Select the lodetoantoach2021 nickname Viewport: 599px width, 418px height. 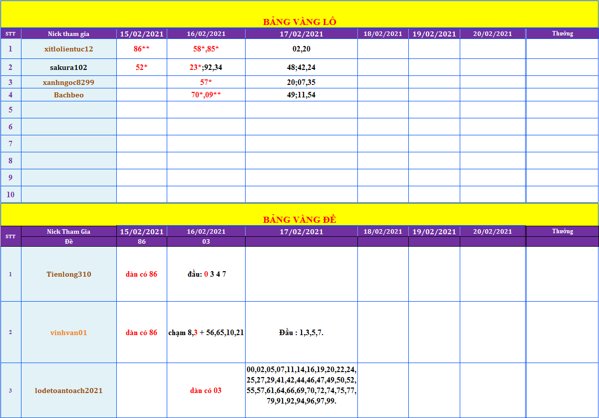click(68, 391)
